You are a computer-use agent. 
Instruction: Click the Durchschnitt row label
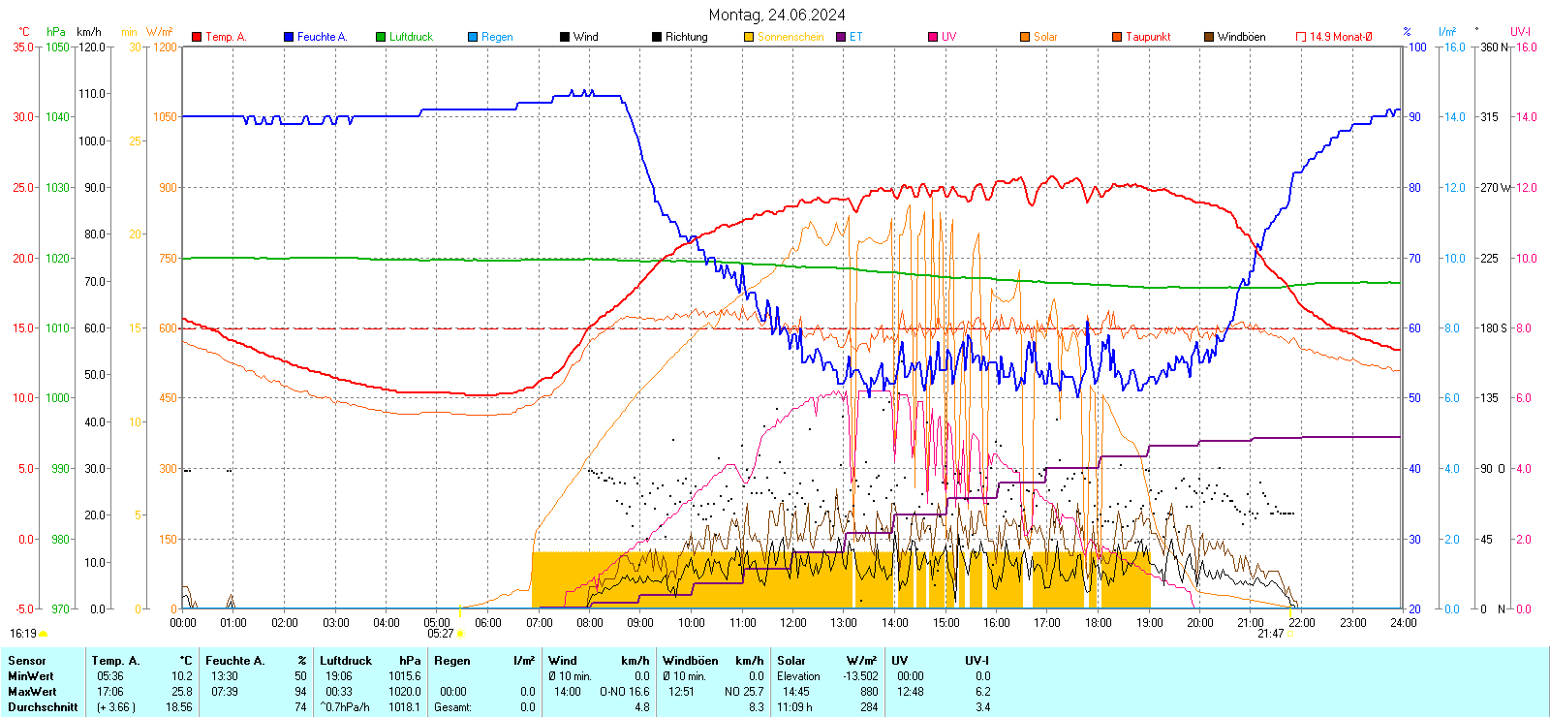[43, 707]
